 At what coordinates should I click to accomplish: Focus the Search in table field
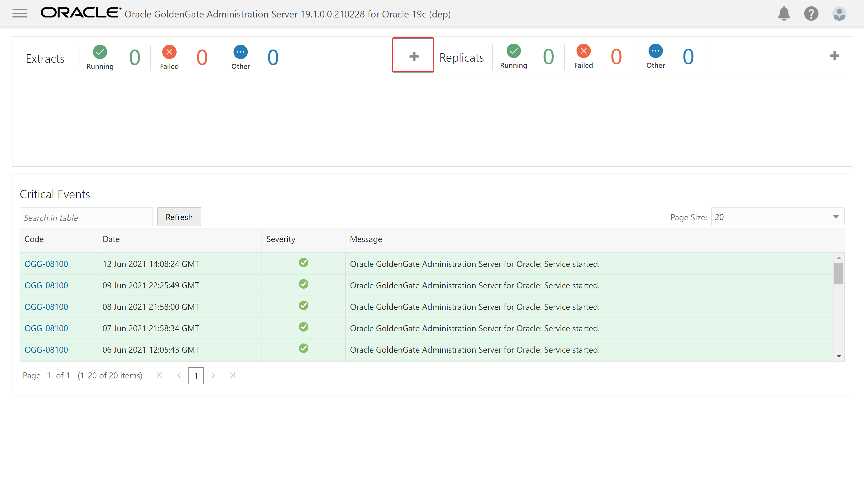(x=86, y=217)
